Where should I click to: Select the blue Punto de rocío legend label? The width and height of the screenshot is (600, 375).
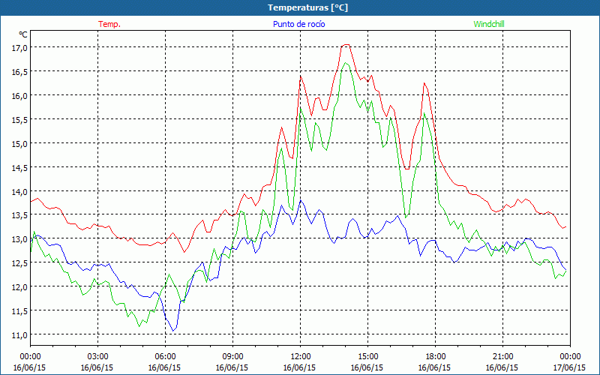click(x=298, y=24)
